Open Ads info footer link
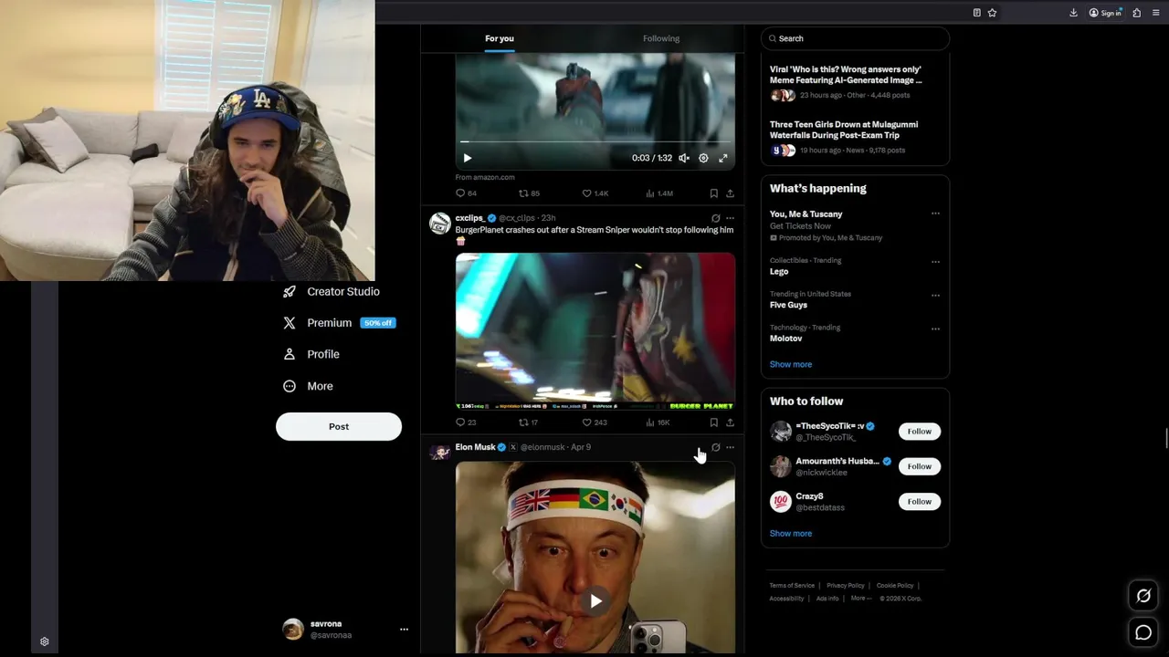This screenshot has width=1169, height=657. pyautogui.click(x=827, y=599)
